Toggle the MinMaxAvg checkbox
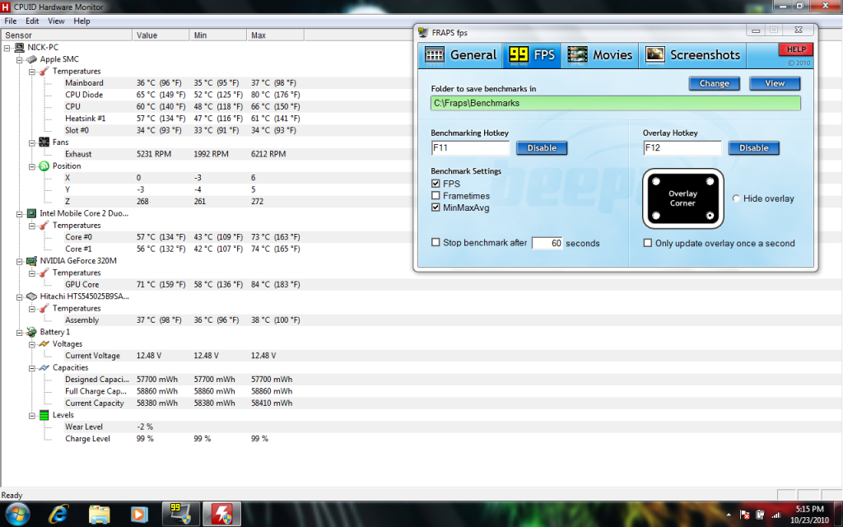The height and width of the screenshot is (527, 843). click(435, 208)
